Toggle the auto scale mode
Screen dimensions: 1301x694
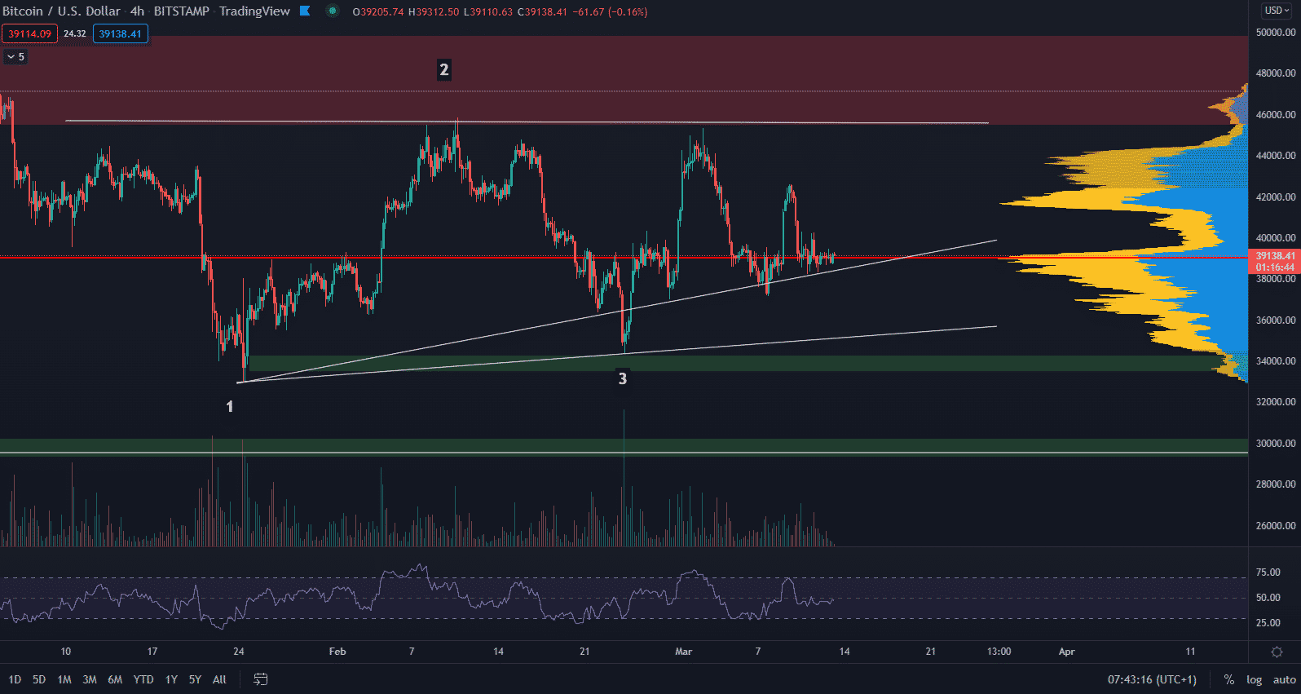(x=1284, y=679)
